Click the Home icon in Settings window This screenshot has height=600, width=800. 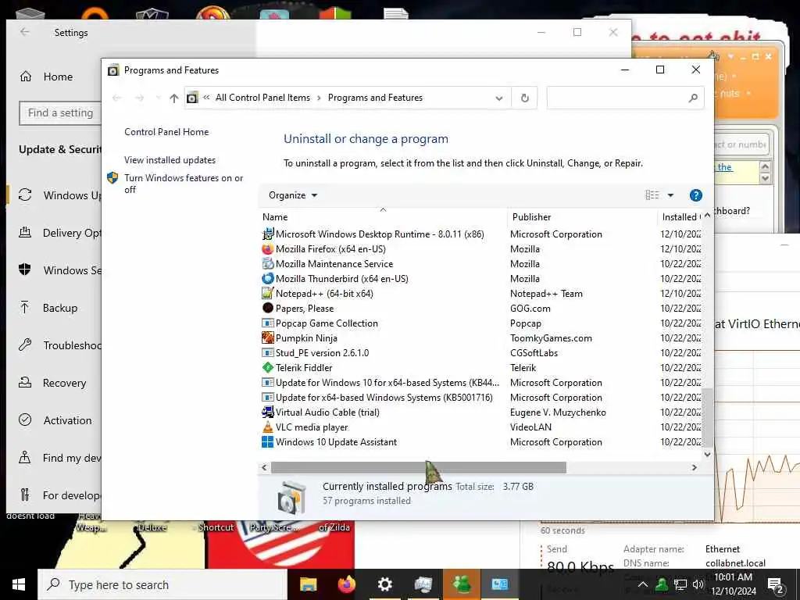(26, 77)
